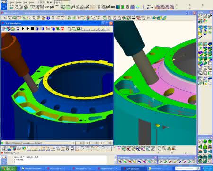Click the teal feather icon at document toolbar end
The image size is (213, 171).
pyautogui.click(x=164, y=18)
